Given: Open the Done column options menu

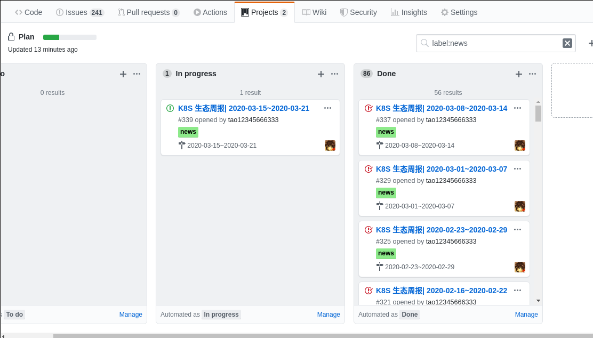Looking at the screenshot, I should [x=532, y=74].
